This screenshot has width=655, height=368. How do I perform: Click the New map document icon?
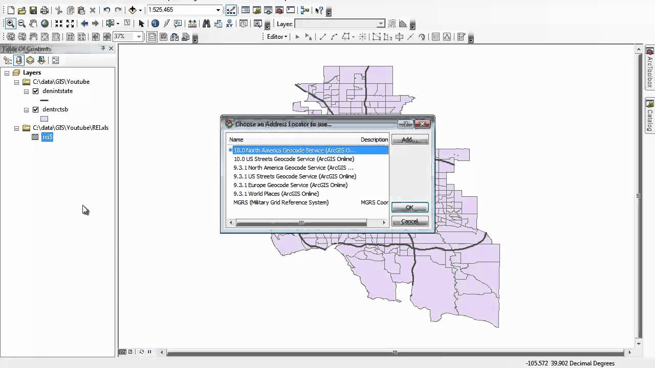point(10,10)
